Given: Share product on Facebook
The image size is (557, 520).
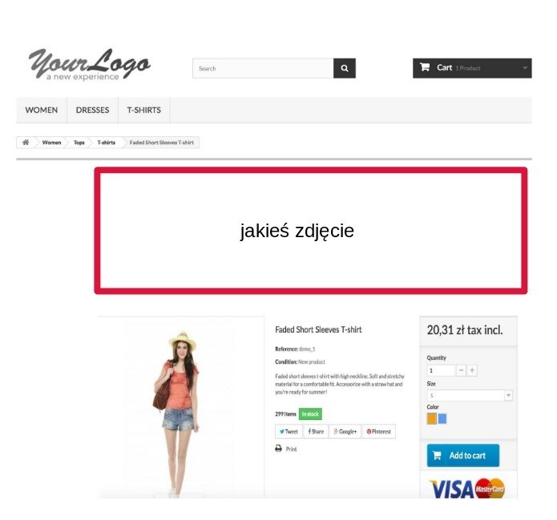Looking at the screenshot, I should 316,432.
